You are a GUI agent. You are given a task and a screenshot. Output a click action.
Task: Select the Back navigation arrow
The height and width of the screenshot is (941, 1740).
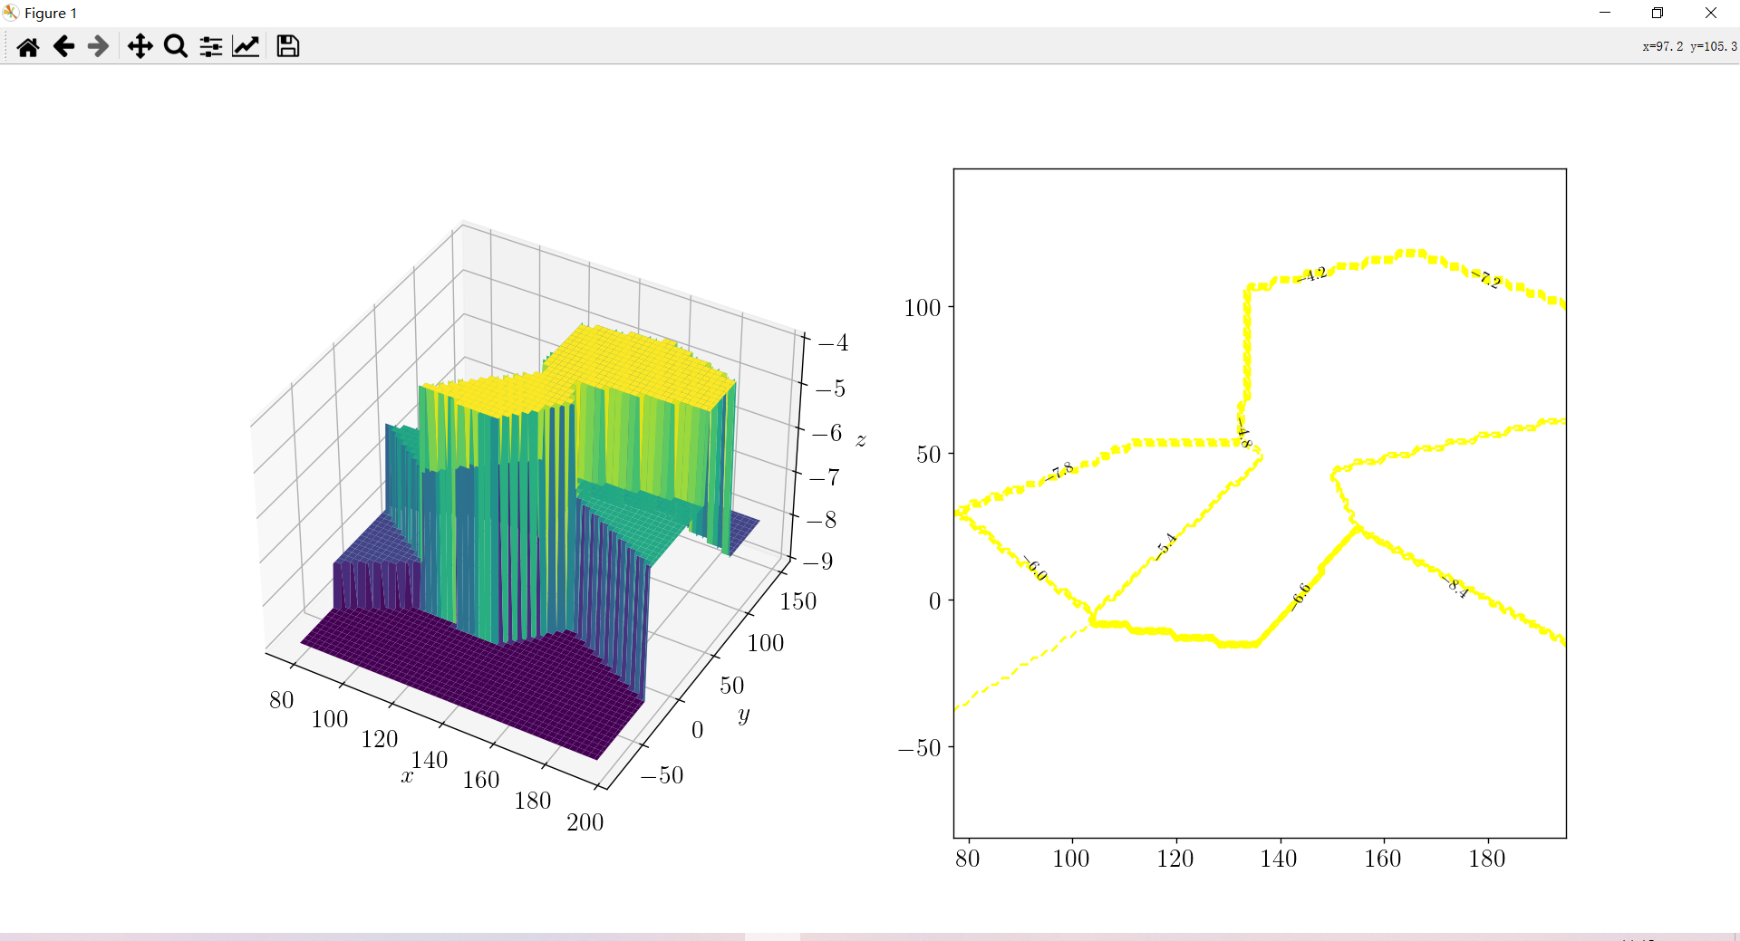tap(63, 46)
